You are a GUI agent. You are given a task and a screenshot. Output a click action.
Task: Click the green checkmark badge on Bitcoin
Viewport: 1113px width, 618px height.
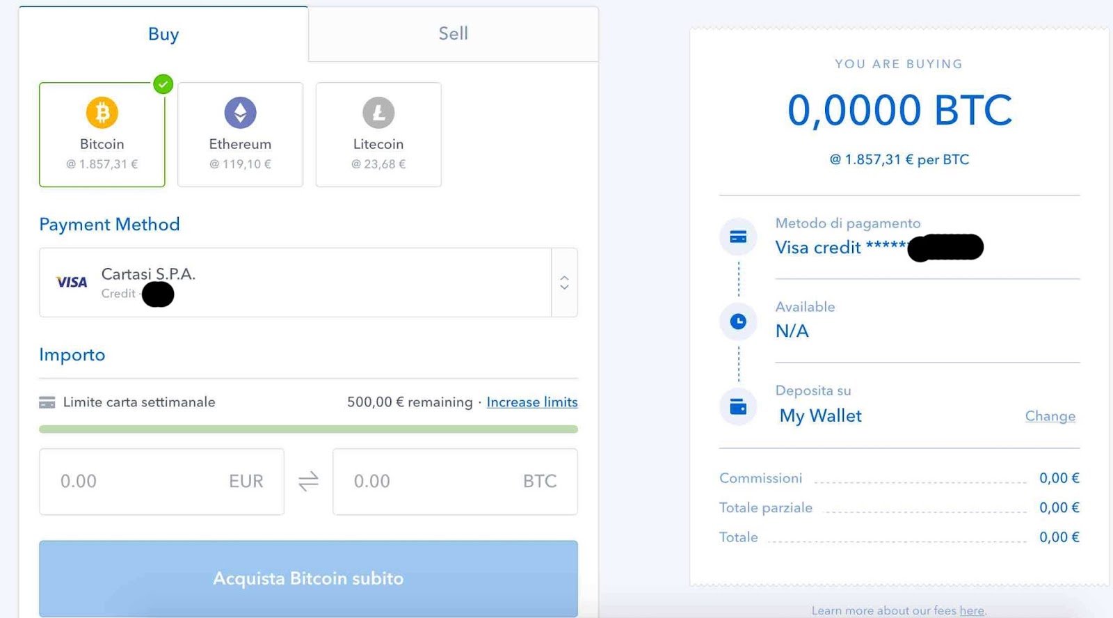(x=163, y=84)
